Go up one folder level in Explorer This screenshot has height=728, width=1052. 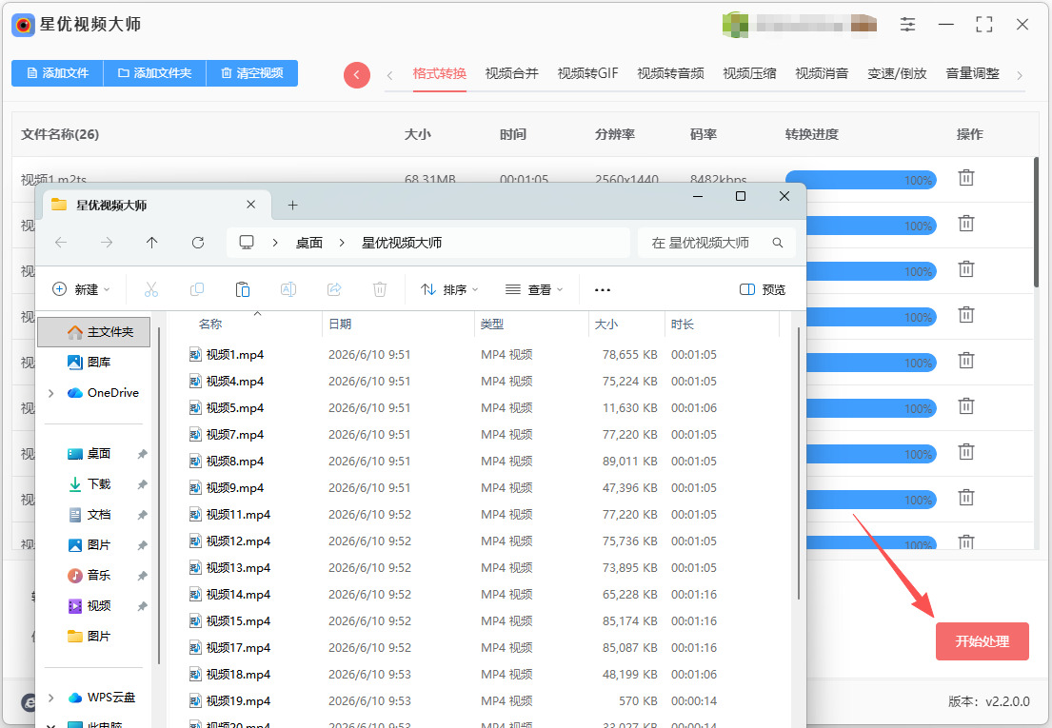point(152,243)
